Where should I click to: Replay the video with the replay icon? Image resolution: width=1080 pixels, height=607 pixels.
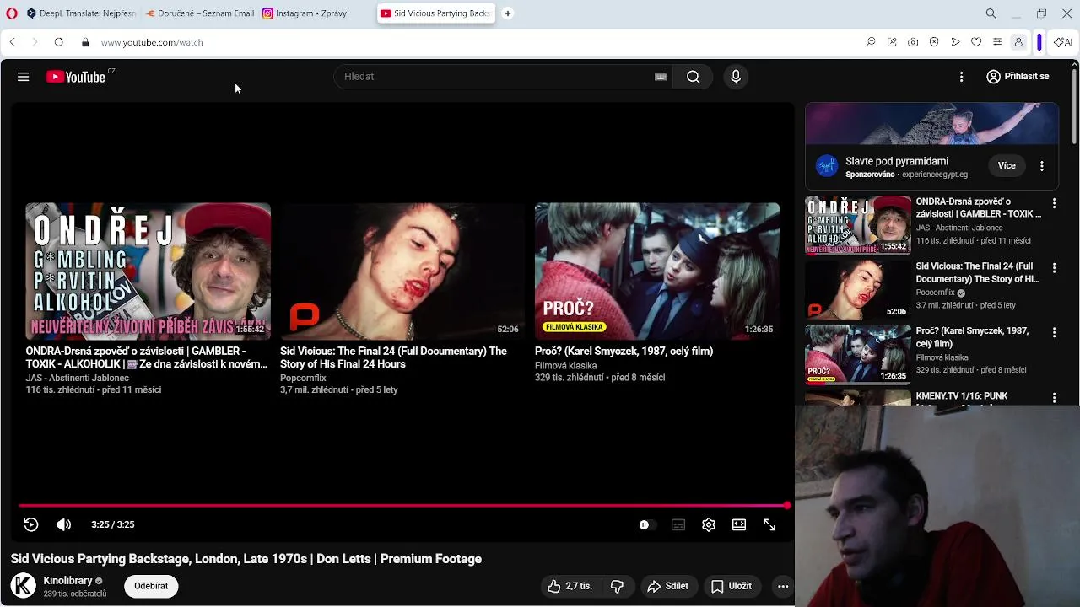click(31, 524)
